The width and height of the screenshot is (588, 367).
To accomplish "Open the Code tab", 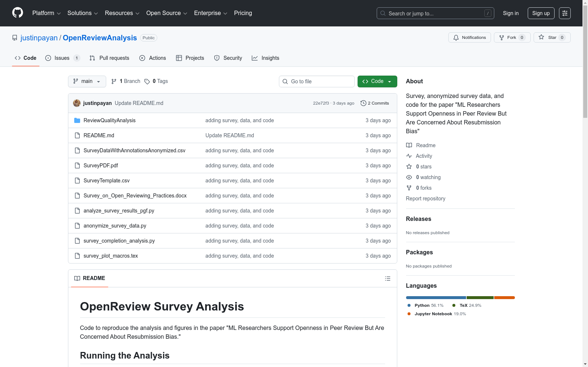I will coord(26,58).
